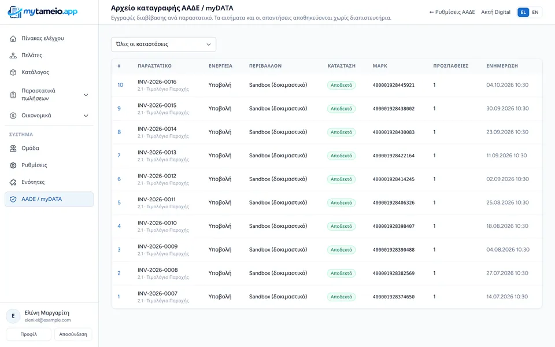This screenshot has height=347, width=555.
Task: Open log entry number 2
Action: pos(119,273)
